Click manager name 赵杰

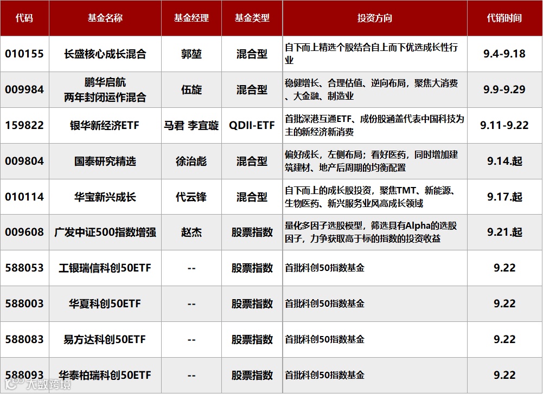click(191, 232)
